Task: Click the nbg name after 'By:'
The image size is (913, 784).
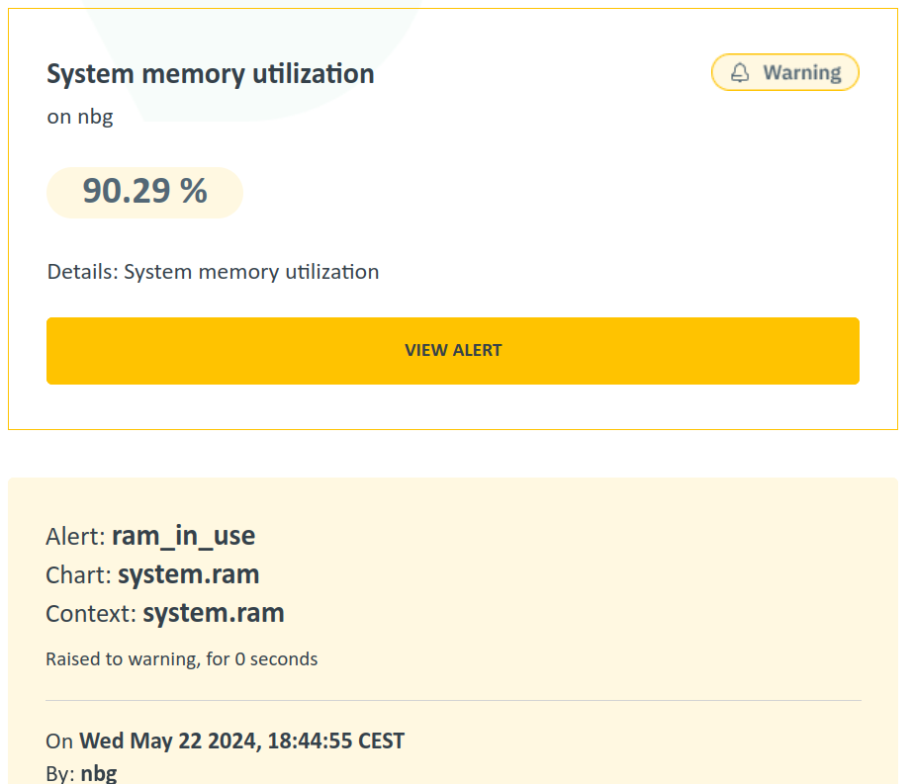Action: click(98, 773)
